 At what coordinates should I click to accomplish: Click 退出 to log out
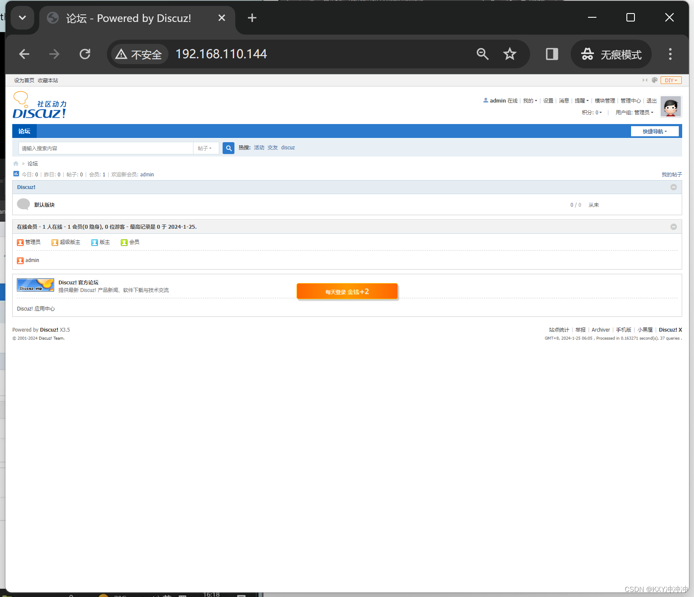coord(651,101)
